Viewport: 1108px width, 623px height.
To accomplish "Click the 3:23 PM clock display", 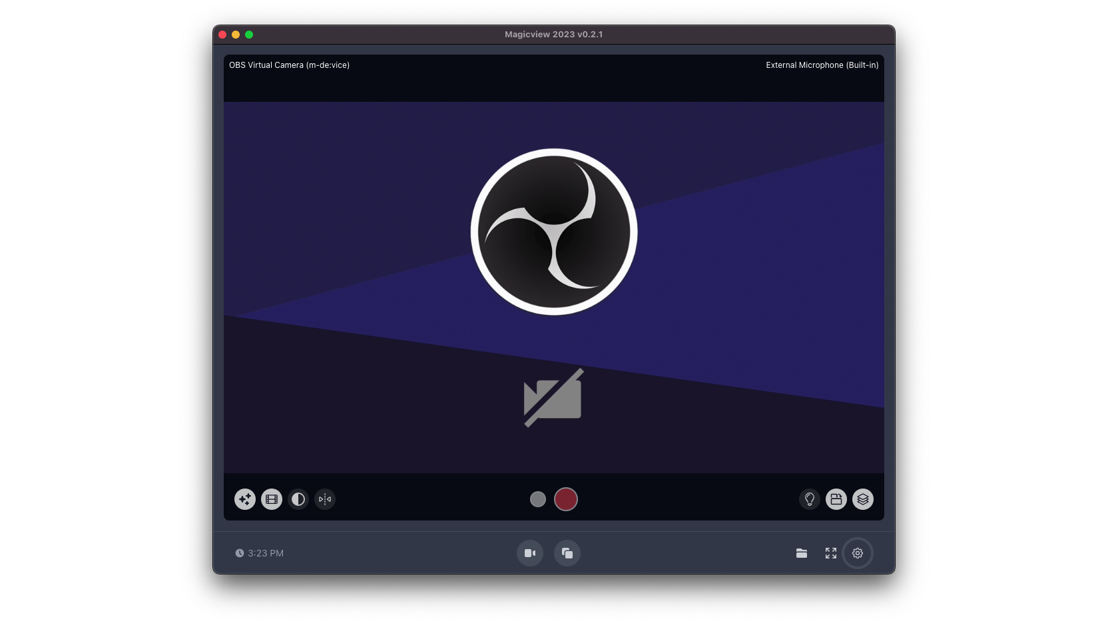I will [260, 553].
